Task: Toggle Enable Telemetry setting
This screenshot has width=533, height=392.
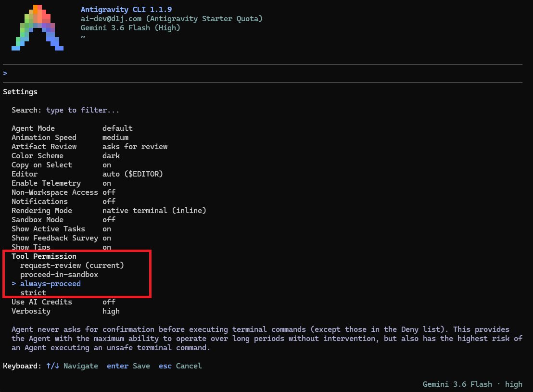Action: click(61, 183)
